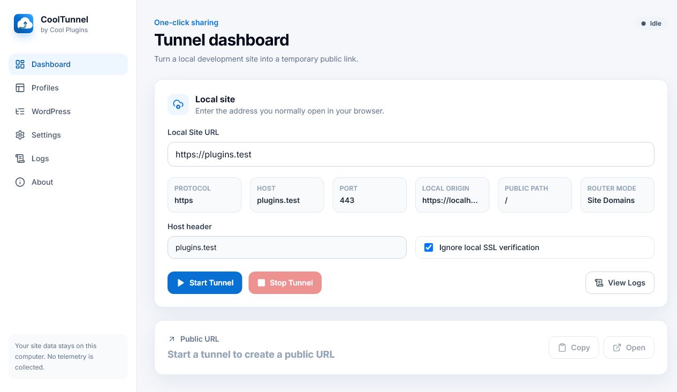Viewport: 677px width, 392px height.
Task: Click the 'Tunnel dashboard' heading
Action: (x=222, y=40)
